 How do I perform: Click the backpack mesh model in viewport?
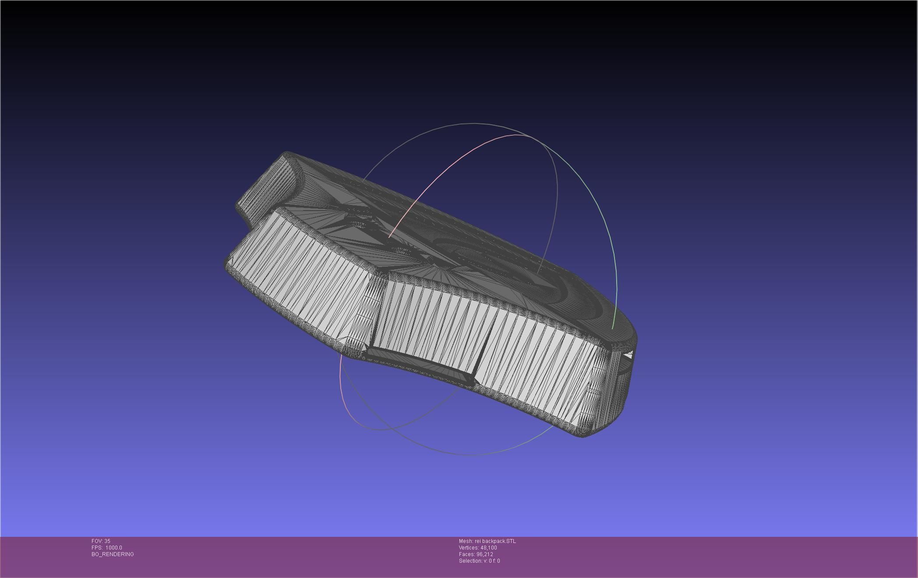431,294
